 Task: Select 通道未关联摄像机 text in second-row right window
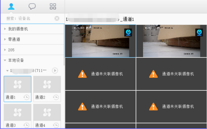178,74
